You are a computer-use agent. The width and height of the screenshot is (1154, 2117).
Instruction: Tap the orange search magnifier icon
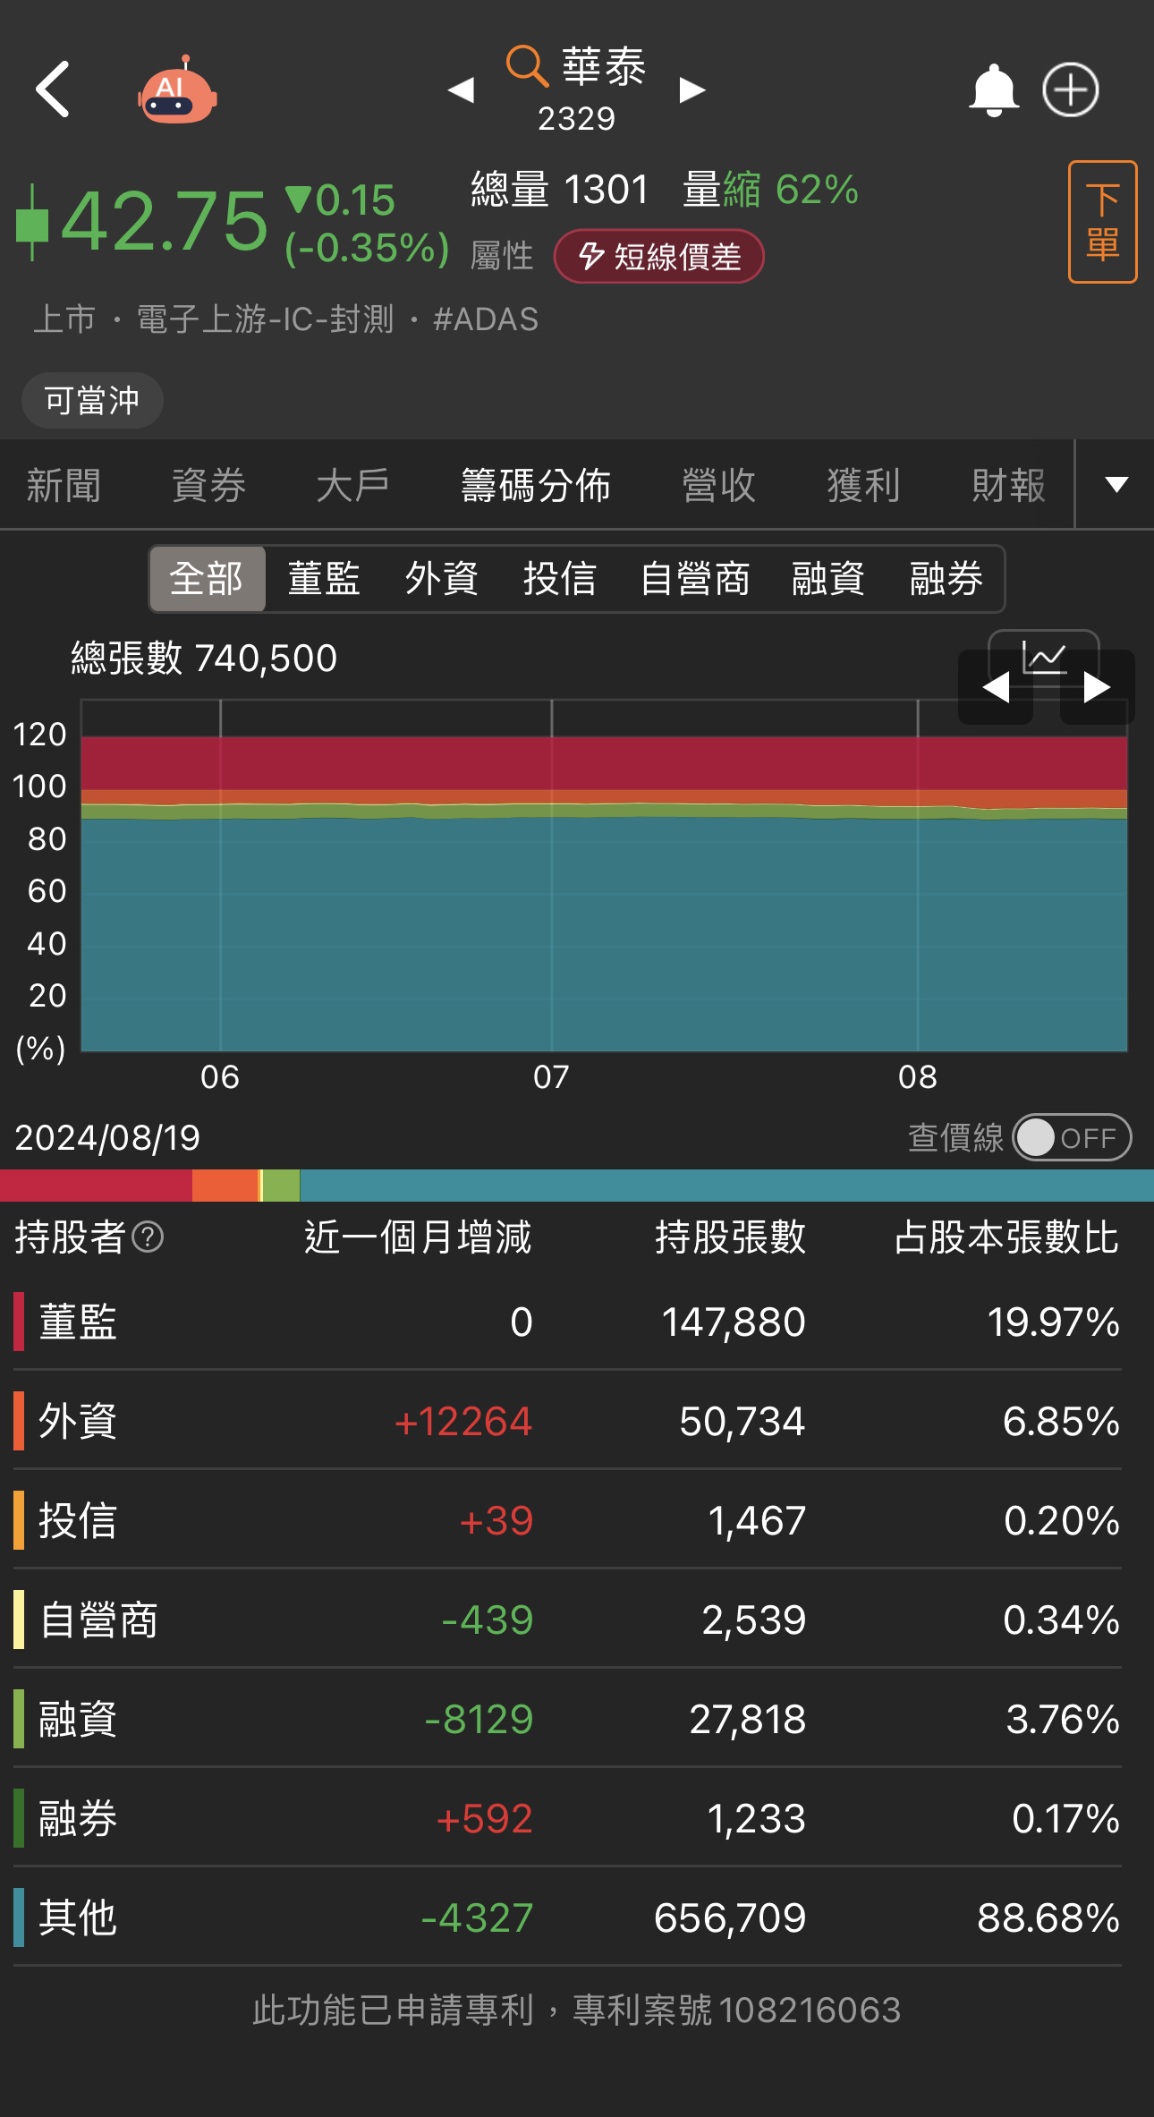(527, 66)
